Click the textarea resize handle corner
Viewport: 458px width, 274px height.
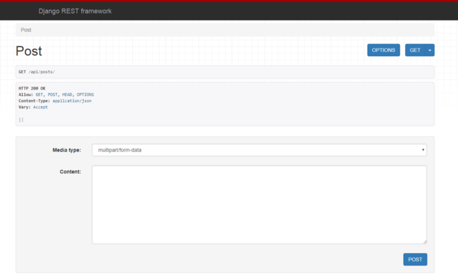(425, 241)
